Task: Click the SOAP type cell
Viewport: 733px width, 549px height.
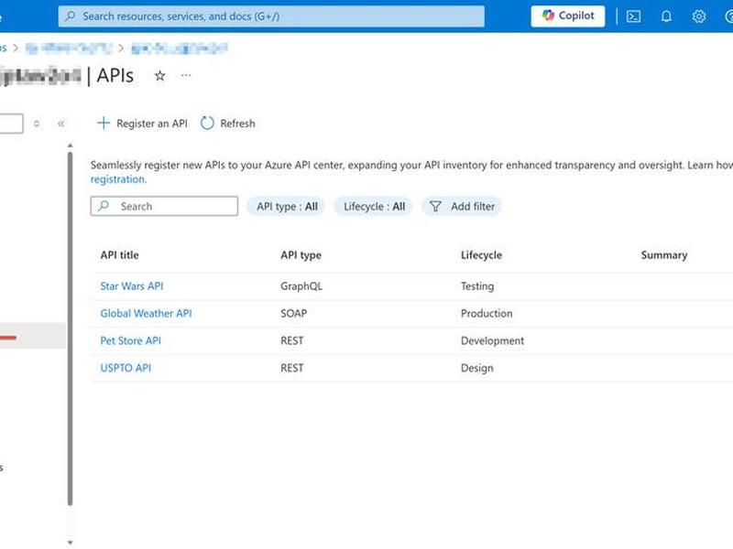Action: point(293,313)
